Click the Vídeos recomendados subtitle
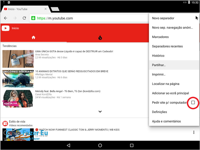This screenshot has height=150, width=200. pyautogui.click(x=21, y=125)
